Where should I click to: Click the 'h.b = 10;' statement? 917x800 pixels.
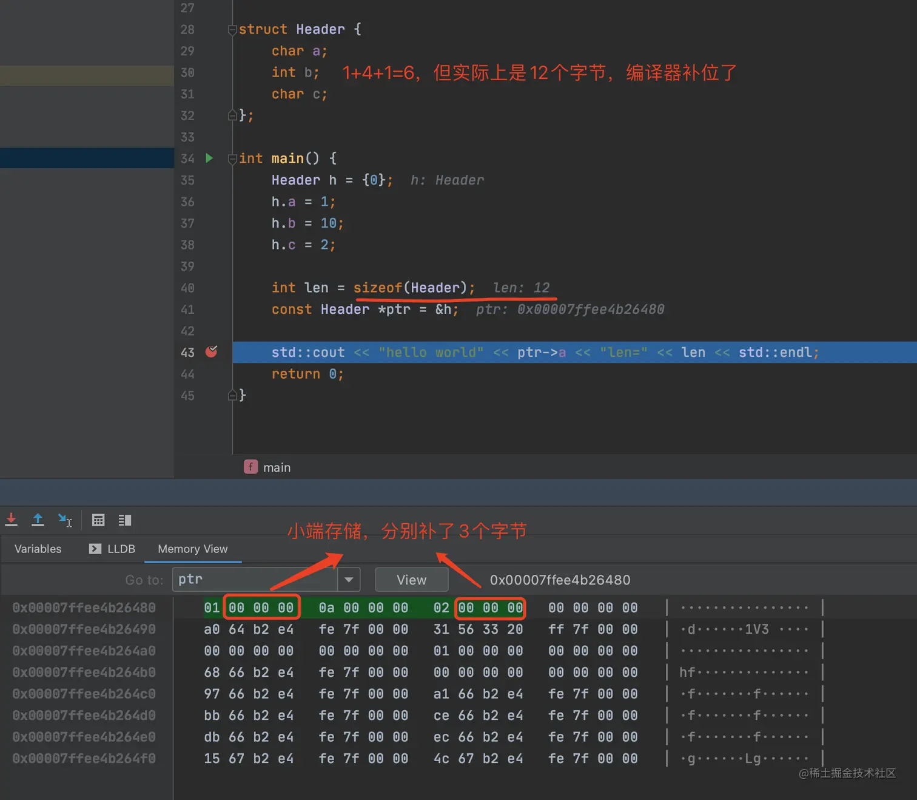coord(307,223)
